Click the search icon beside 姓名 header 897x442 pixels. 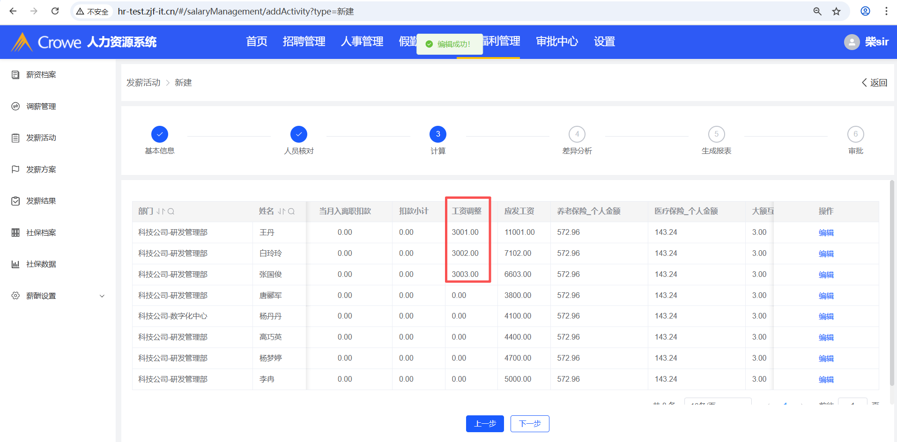pos(291,211)
